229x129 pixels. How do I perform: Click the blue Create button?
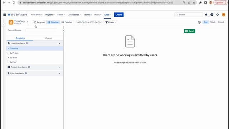pyautogui.click(x=119, y=15)
